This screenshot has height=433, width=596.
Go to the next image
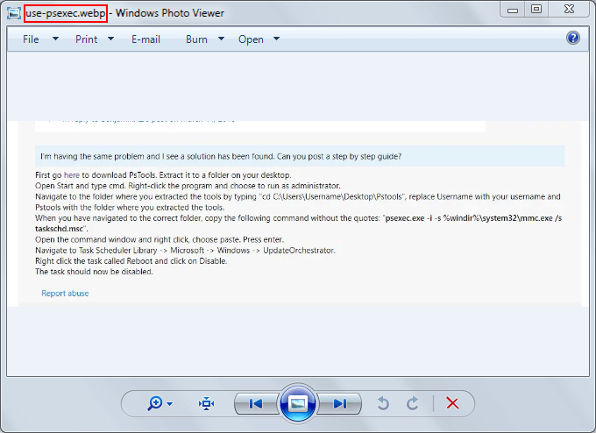click(x=339, y=403)
